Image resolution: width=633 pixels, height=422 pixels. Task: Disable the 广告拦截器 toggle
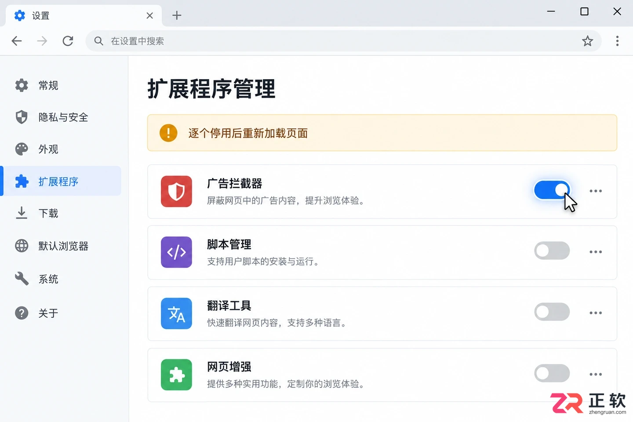[x=552, y=190]
